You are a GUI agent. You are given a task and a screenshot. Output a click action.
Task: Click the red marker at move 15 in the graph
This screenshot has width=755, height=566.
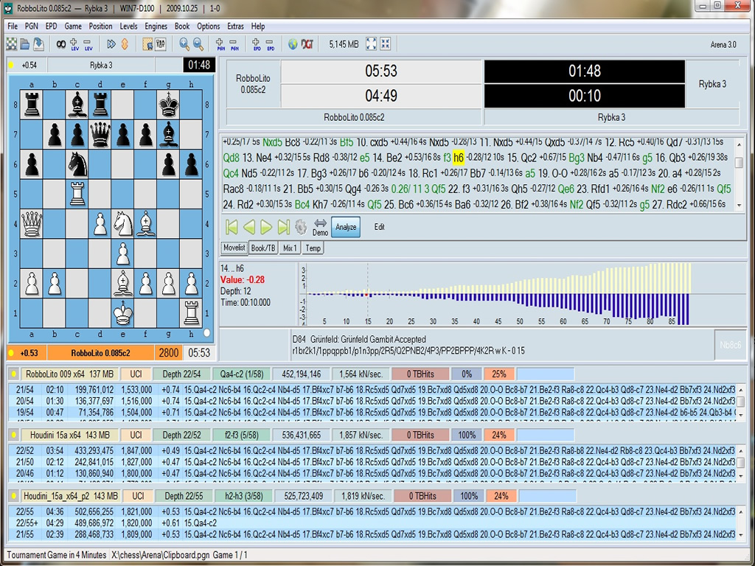(366, 294)
